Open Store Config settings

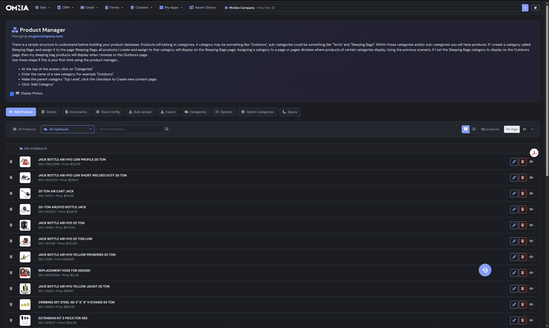(108, 112)
